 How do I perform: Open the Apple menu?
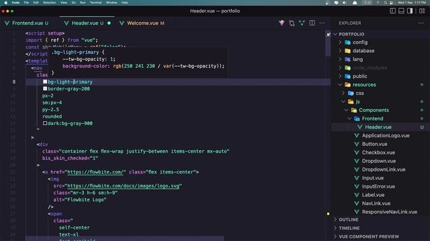coord(6,3)
